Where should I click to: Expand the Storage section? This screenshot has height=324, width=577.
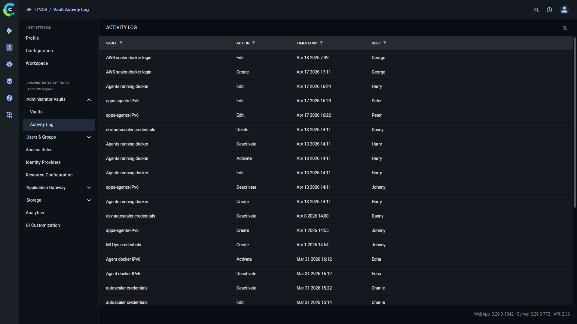(x=89, y=200)
